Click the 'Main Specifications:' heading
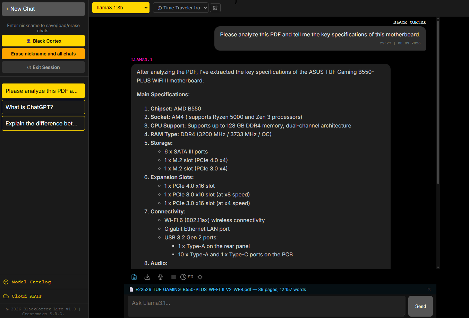 163,95
